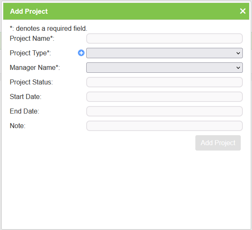This screenshot has width=252, height=230.
Task: Click the Project Status label
Action: [31, 82]
